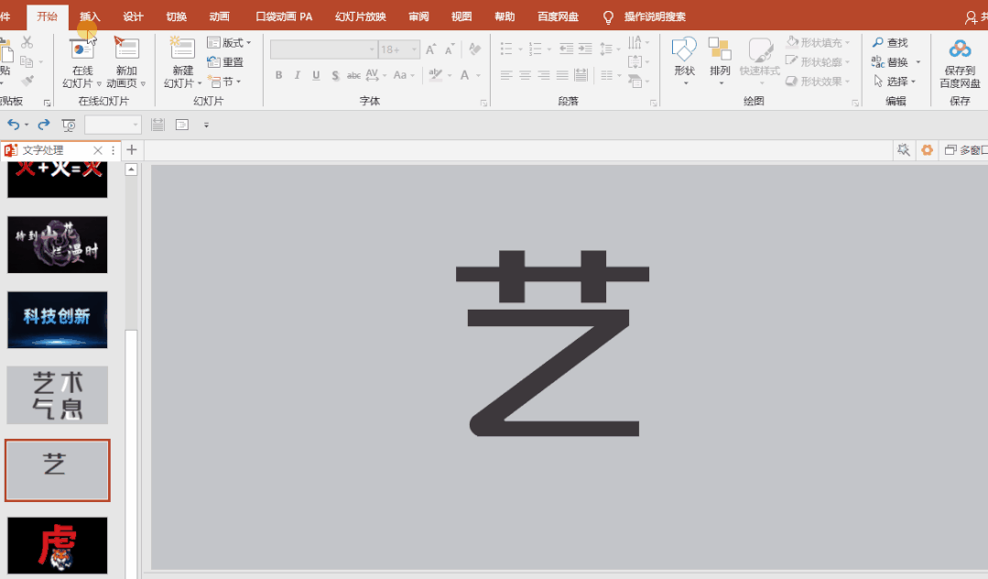The image size is (988, 579).
Task: Click 新建幻灯片 new slide icon
Action: click(x=182, y=49)
